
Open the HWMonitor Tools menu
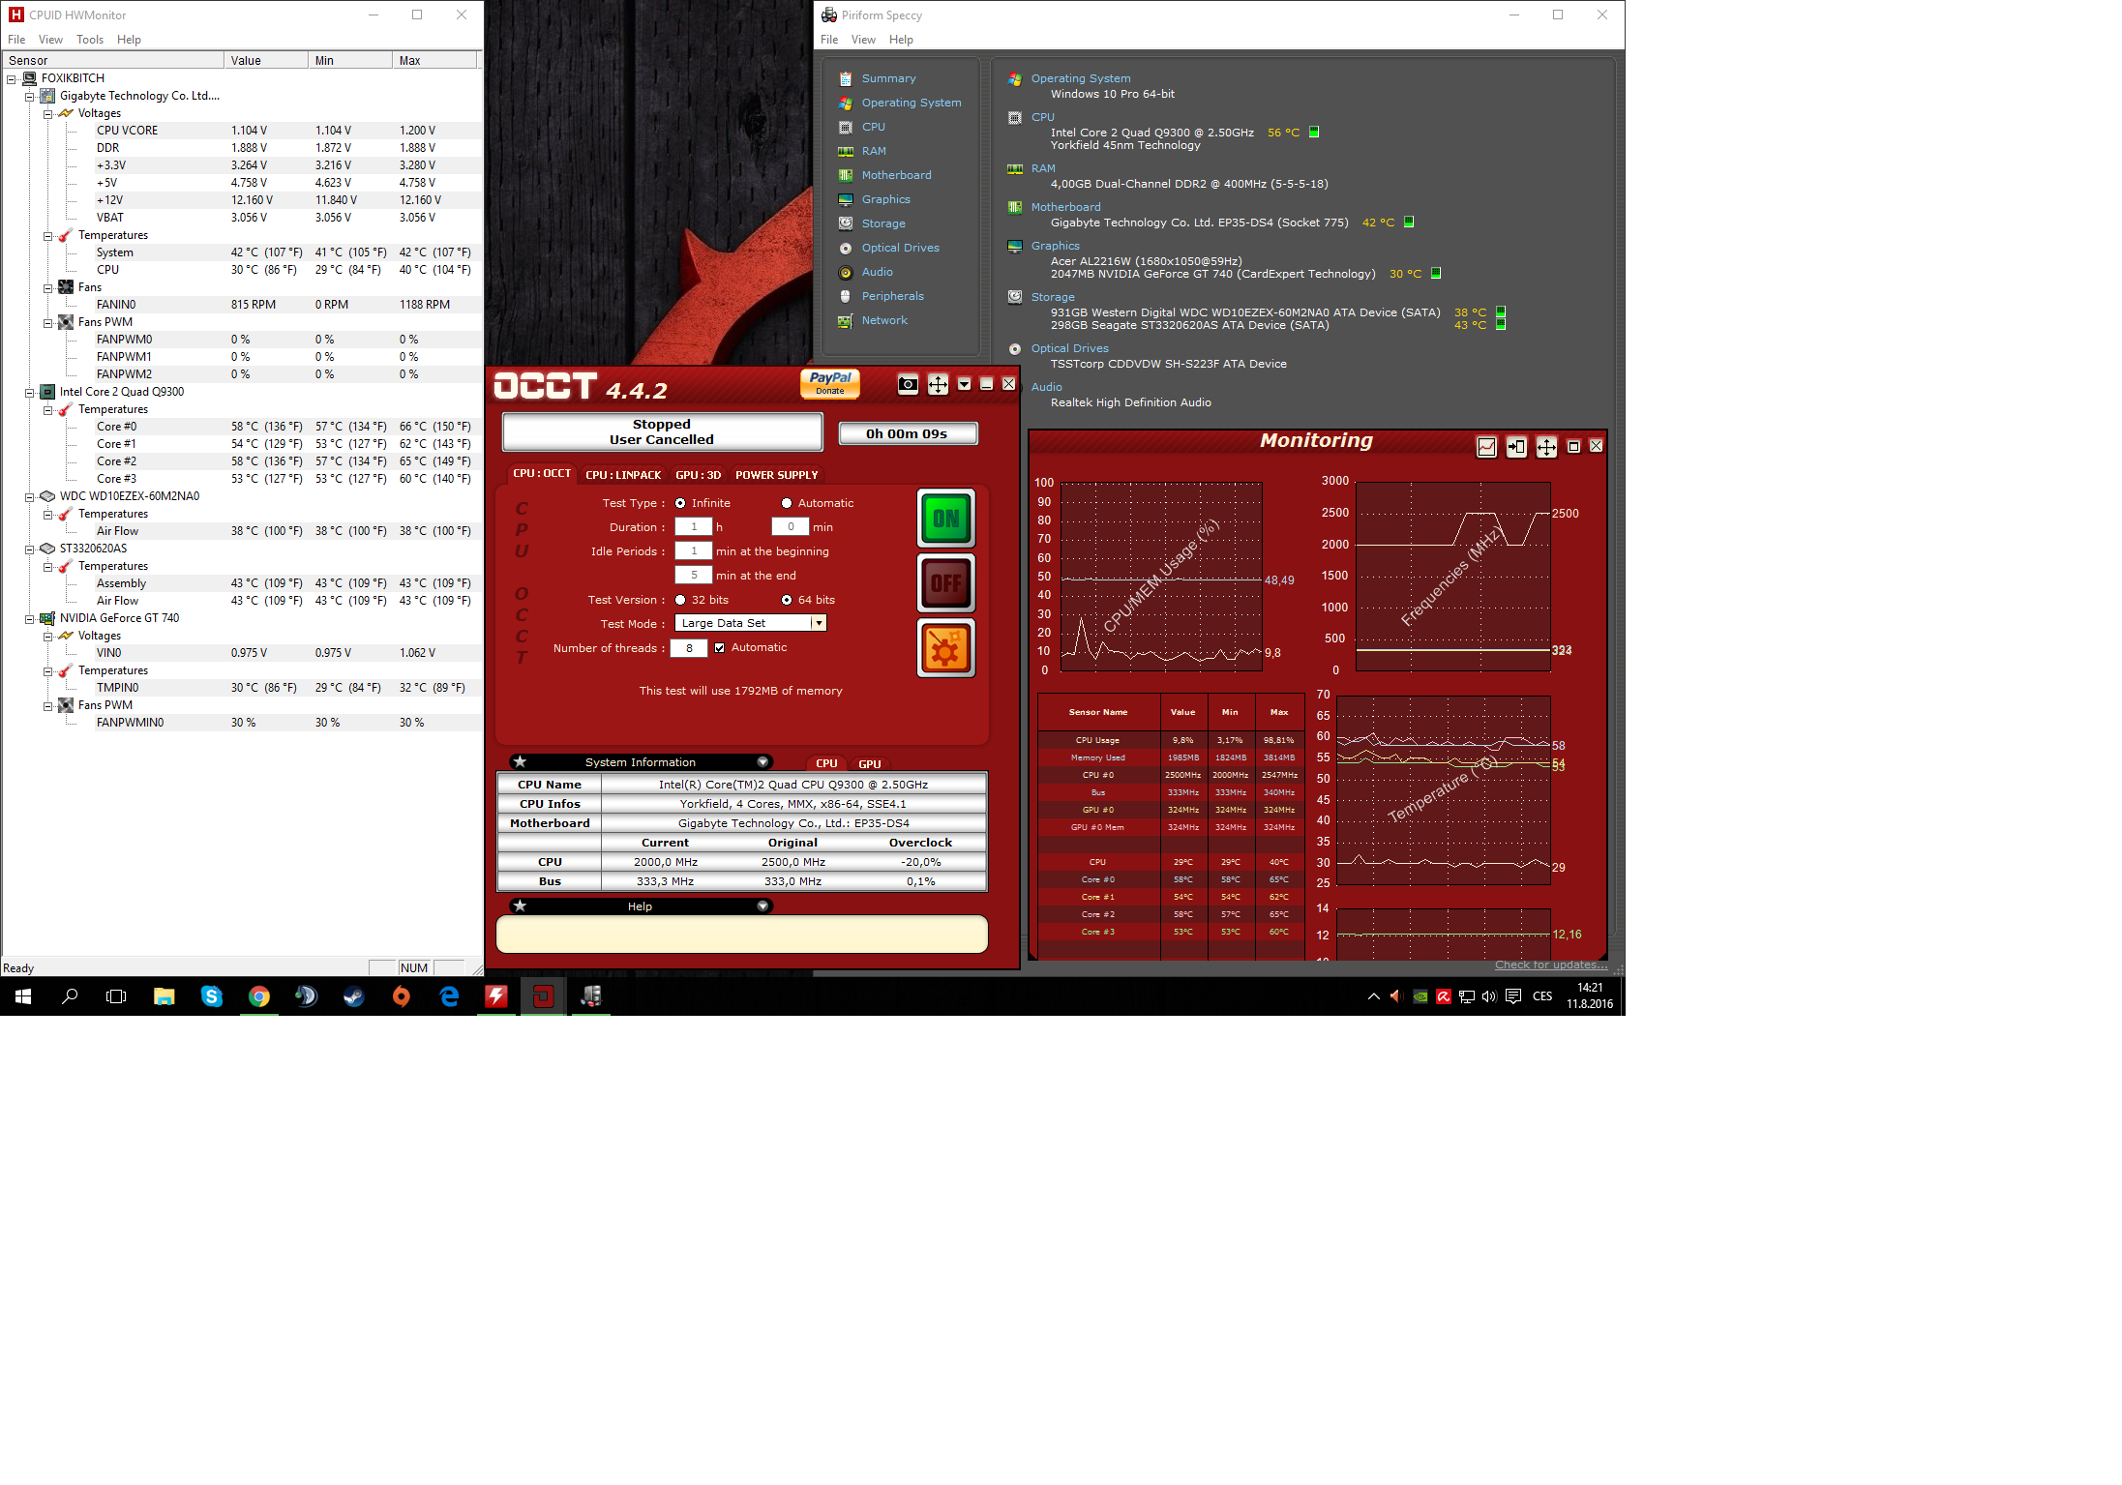[89, 40]
